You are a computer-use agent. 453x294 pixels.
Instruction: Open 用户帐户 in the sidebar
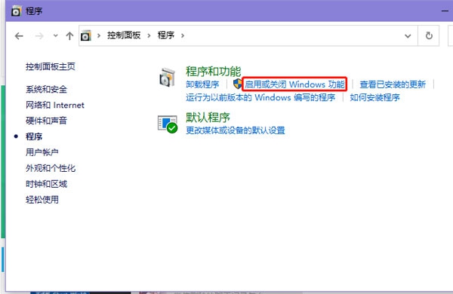(x=42, y=152)
